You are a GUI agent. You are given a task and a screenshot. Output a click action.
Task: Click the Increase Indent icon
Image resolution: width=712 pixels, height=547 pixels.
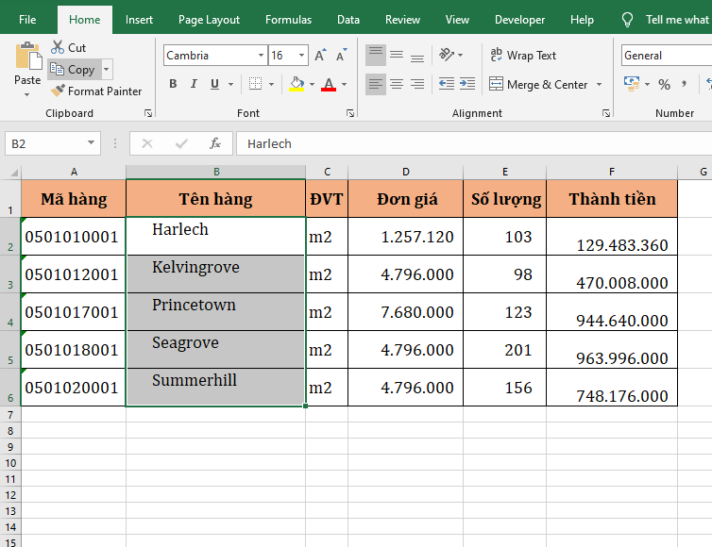[x=468, y=85]
